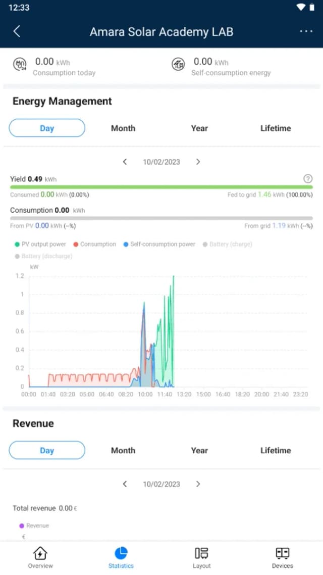Select Month tab in Revenue section
323x575 pixels.
(x=123, y=450)
